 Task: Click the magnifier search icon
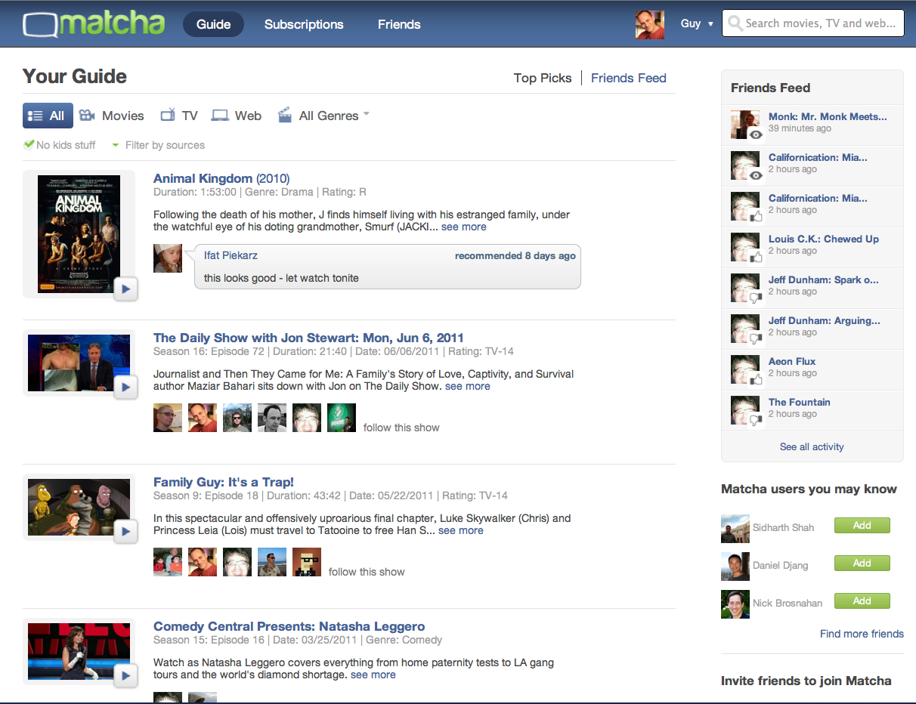pyautogui.click(x=734, y=23)
